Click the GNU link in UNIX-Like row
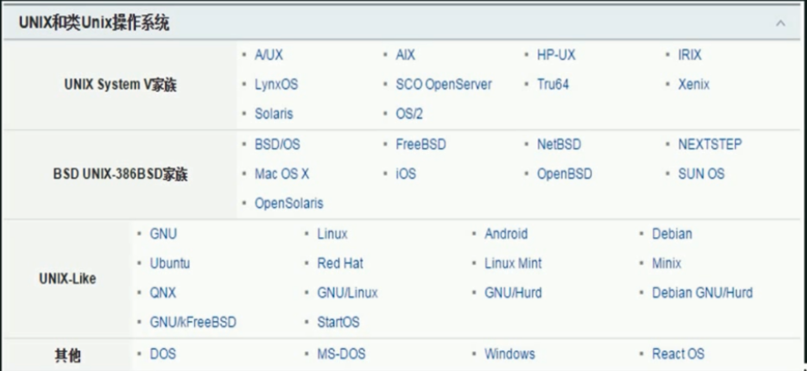The width and height of the screenshot is (807, 371). pyautogui.click(x=163, y=235)
